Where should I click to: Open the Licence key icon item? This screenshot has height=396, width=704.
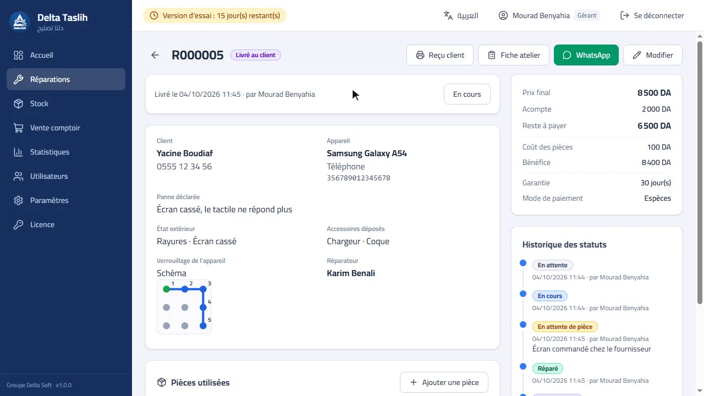19,224
